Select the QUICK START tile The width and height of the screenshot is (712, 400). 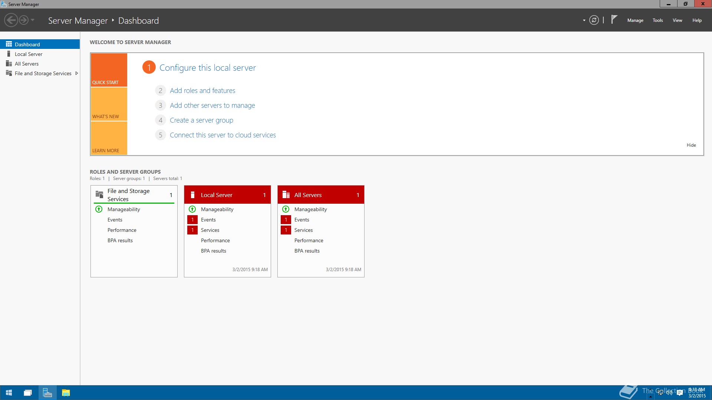(x=109, y=70)
